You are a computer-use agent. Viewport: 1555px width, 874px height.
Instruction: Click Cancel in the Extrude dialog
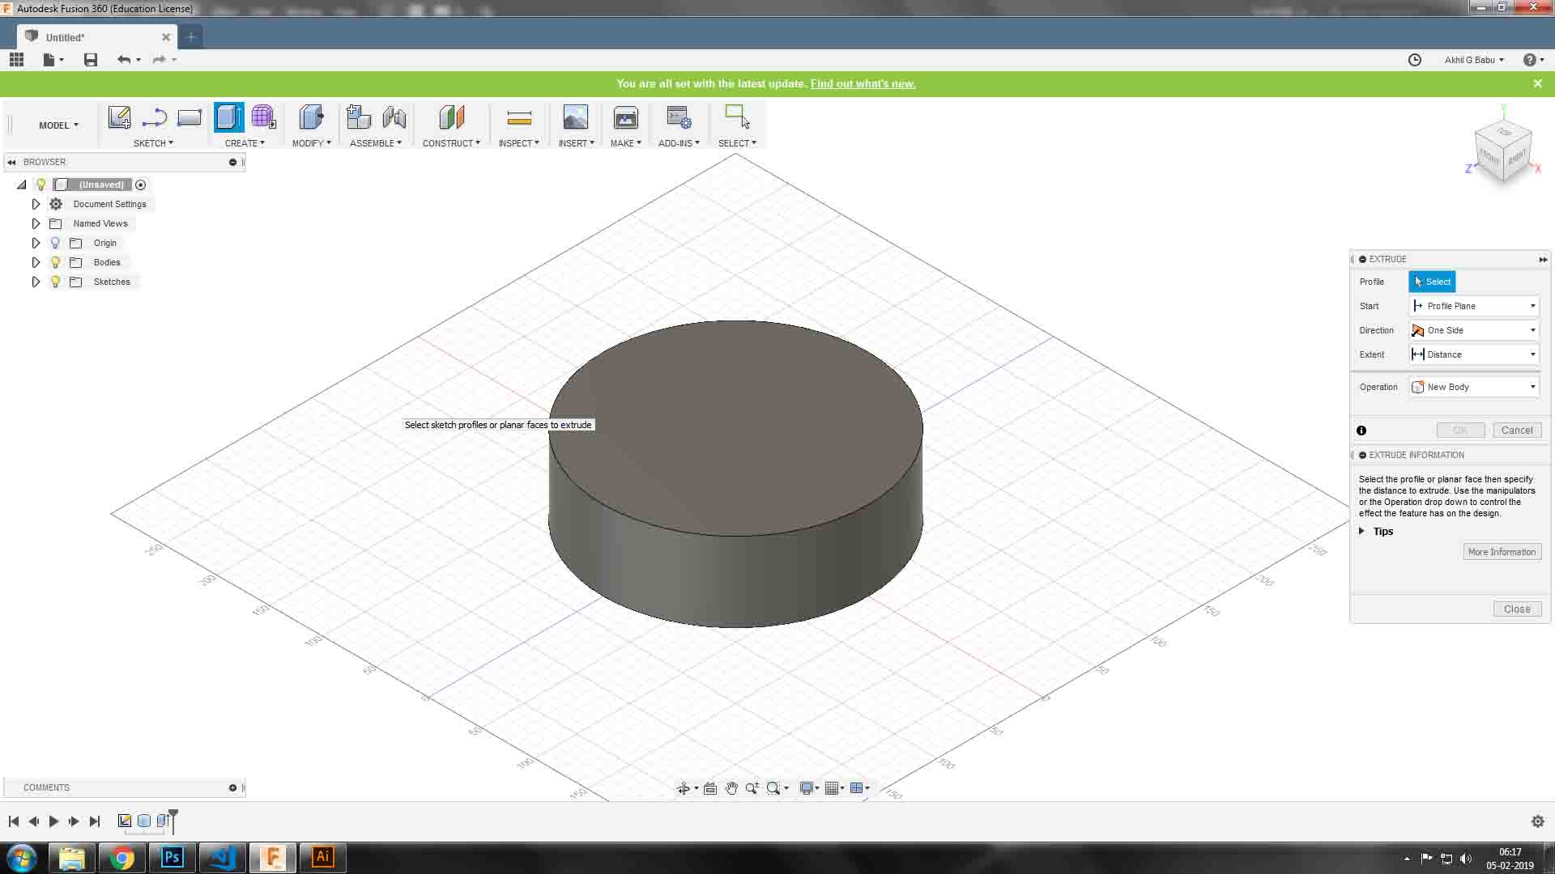click(1516, 431)
